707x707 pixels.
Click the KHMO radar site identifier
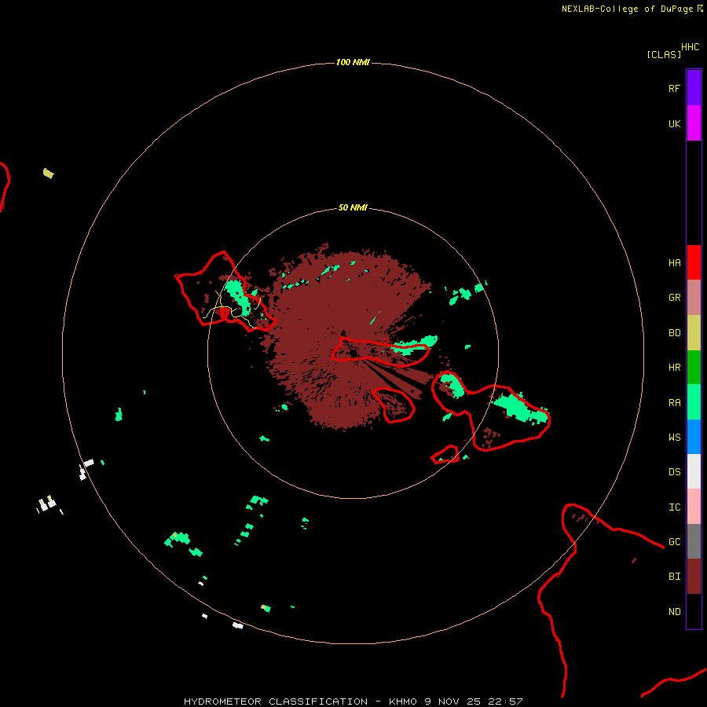403,702
